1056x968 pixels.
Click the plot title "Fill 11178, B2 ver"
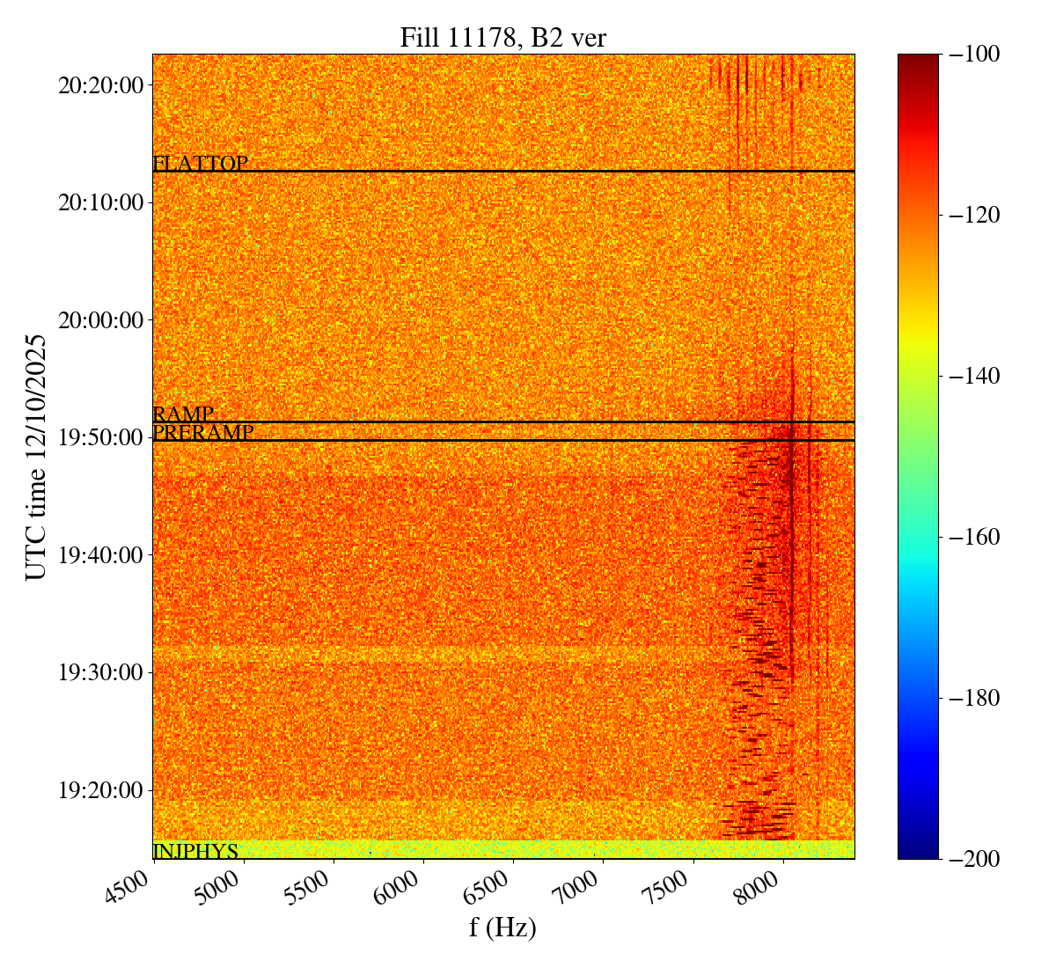tap(502, 38)
